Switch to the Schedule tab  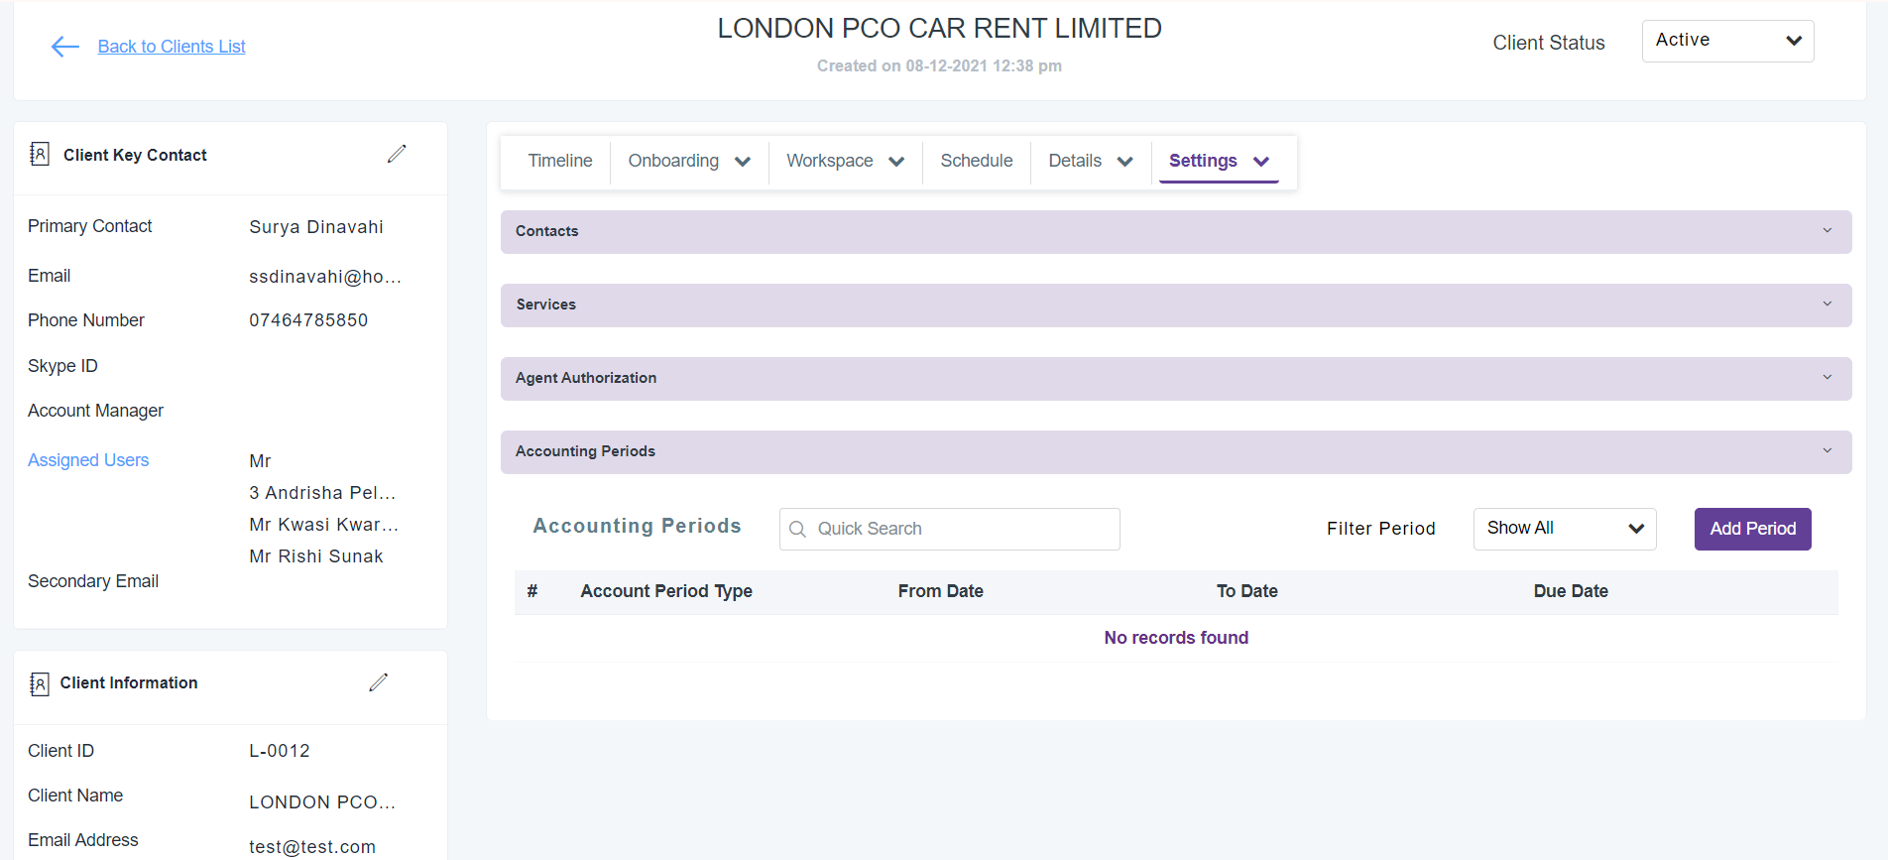[x=977, y=161]
